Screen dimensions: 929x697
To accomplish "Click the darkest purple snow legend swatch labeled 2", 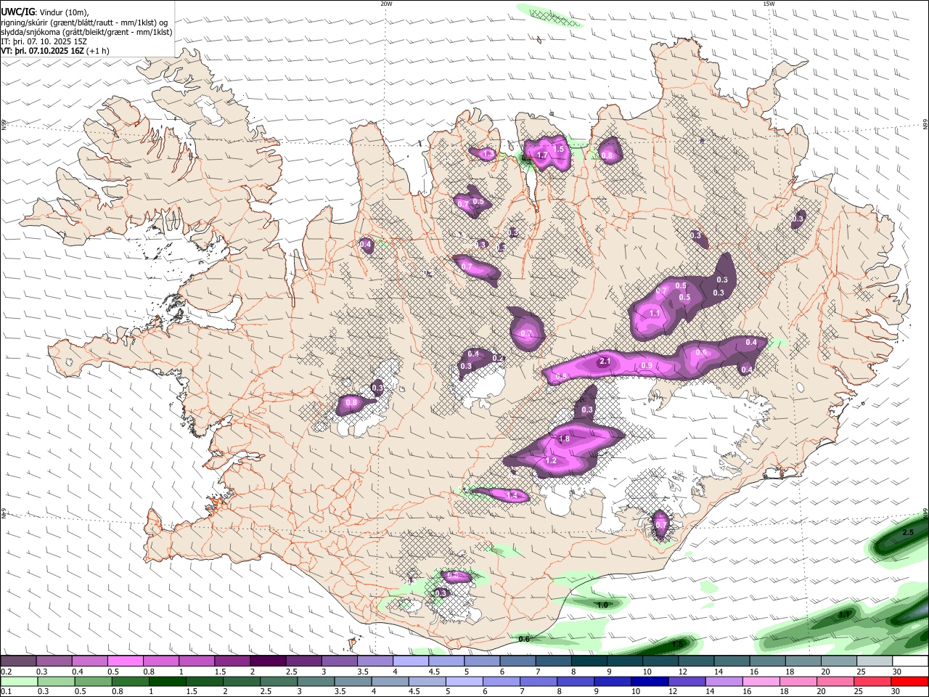I will pyautogui.click(x=267, y=661).
